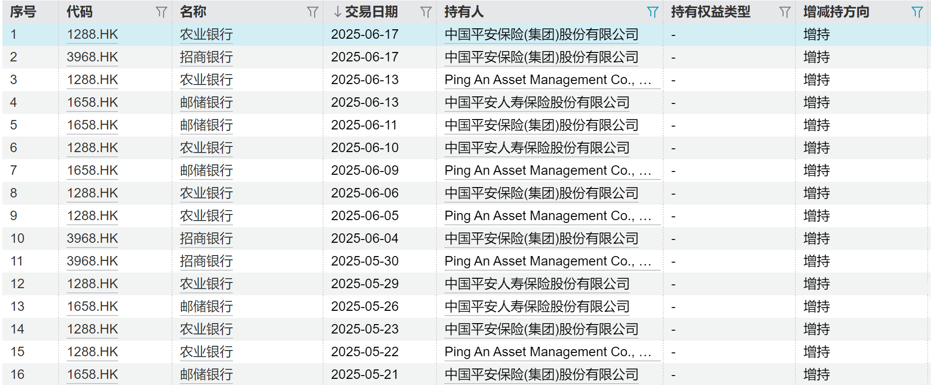Viewport: 931px width, 385px height.
Task: Open 中国平安人寿保险 holder link in row 6
Action: pyautogui.click(x=537, y=148)
